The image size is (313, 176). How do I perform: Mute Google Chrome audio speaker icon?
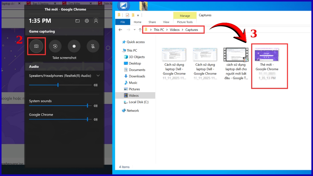pos(95,119)
